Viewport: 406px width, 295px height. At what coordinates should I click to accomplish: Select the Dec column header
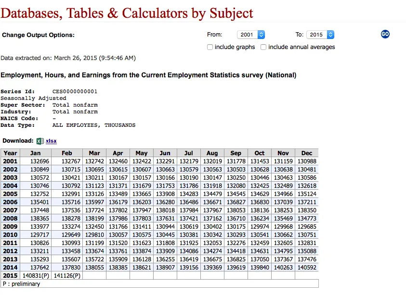point(307,153)
